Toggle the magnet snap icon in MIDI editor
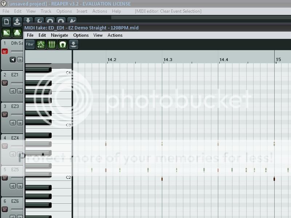Viewport: 291px width, 218px height. (63, 44)
